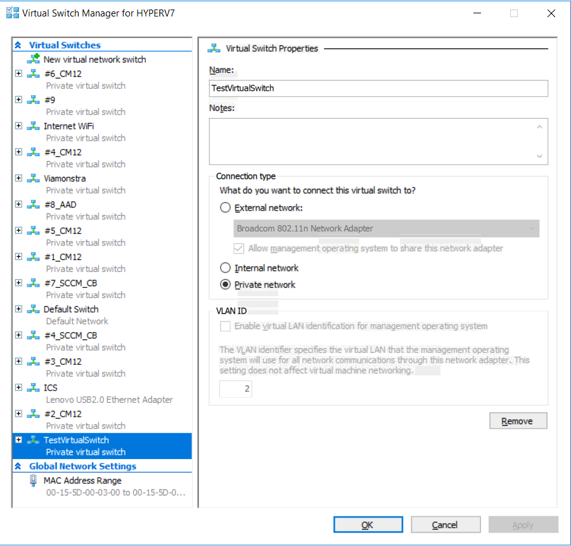Click the switch Name text field

pyautogui.click(x=378, y=88)
